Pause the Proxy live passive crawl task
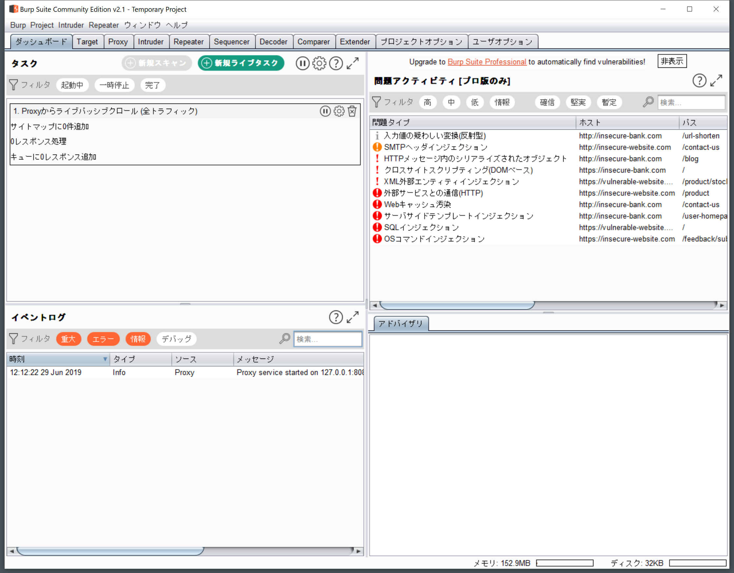 [x=325, y=111]
